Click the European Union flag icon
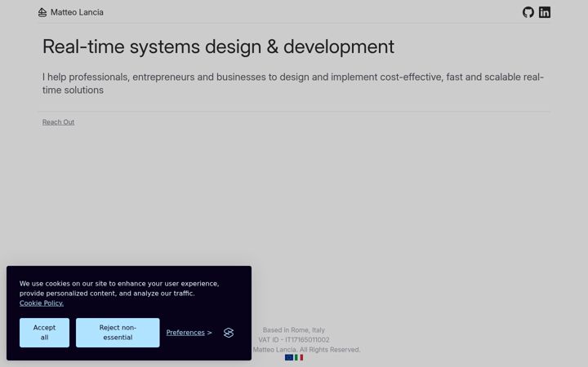This screenshot has height=367, width=588. click(289, 358)
